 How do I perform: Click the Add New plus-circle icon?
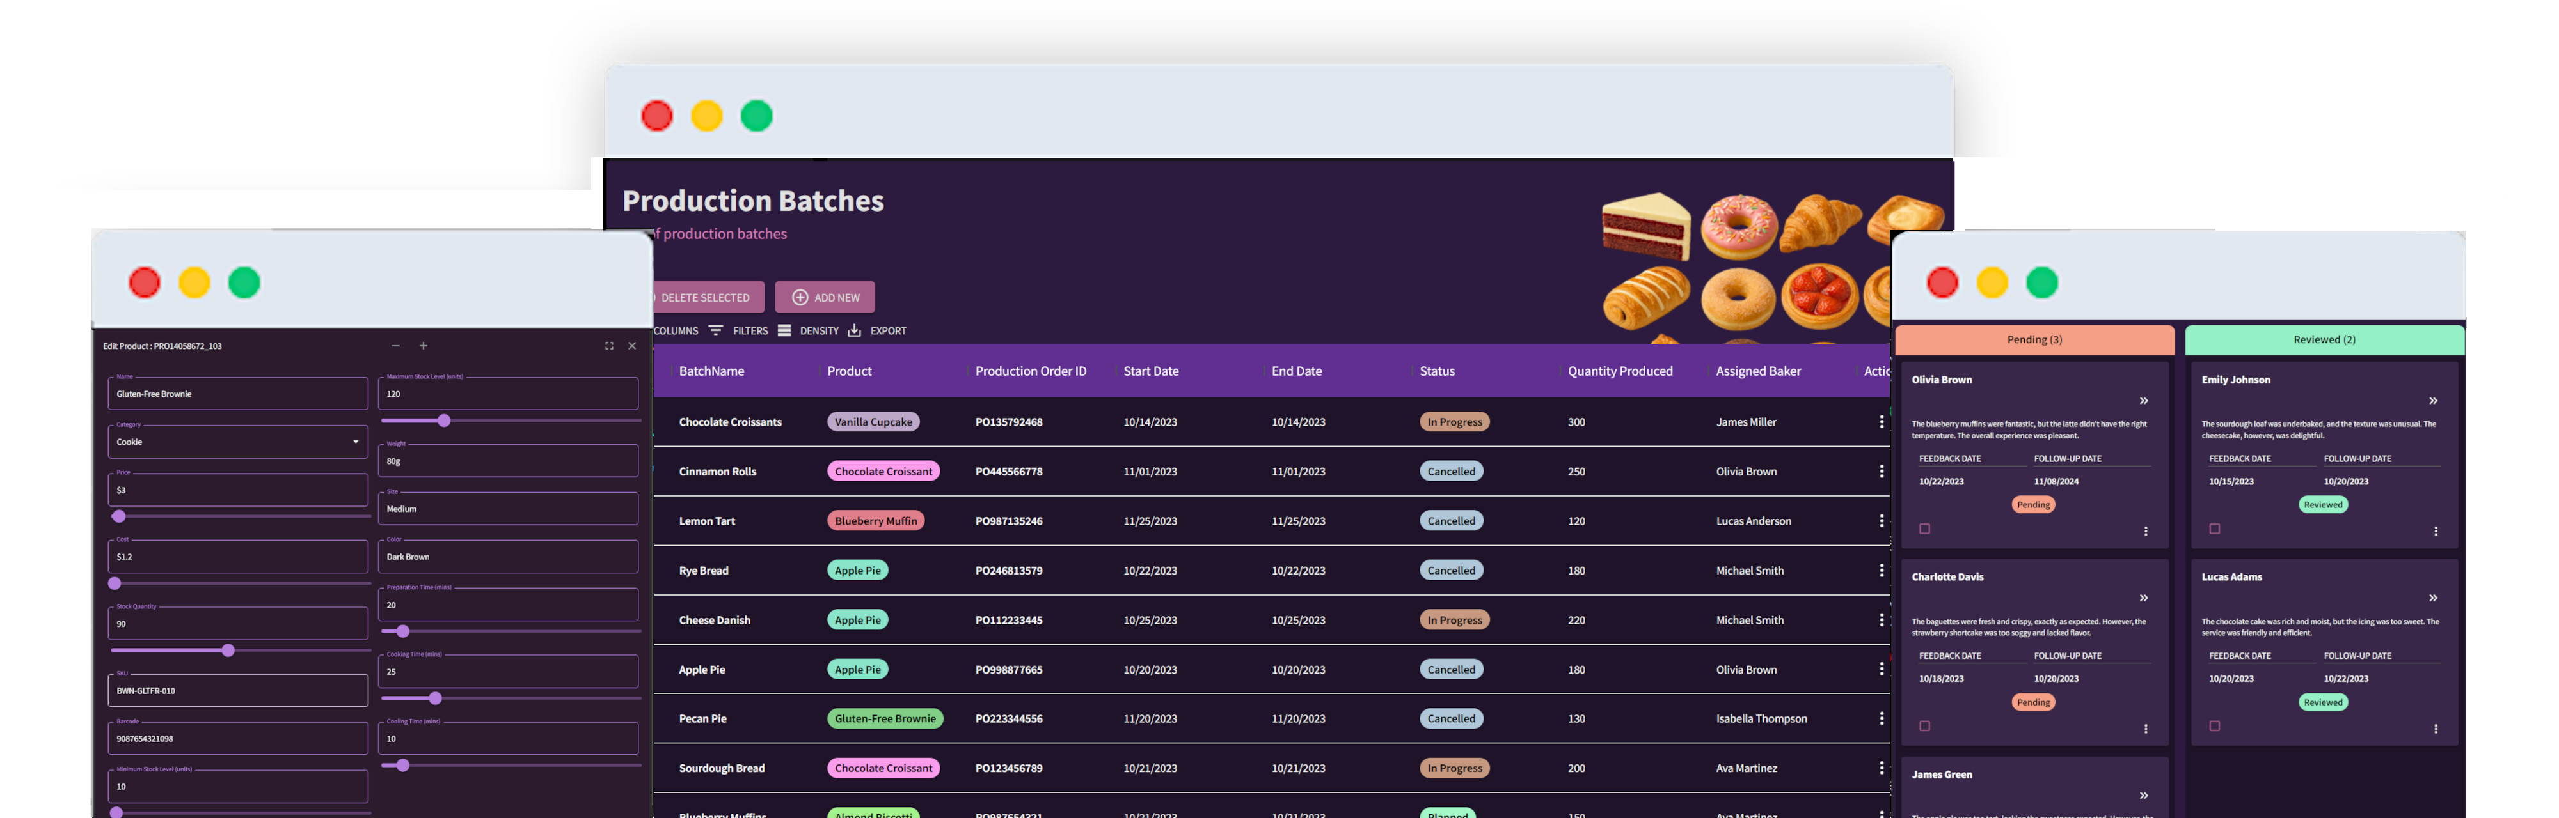(x=800, y=298)
